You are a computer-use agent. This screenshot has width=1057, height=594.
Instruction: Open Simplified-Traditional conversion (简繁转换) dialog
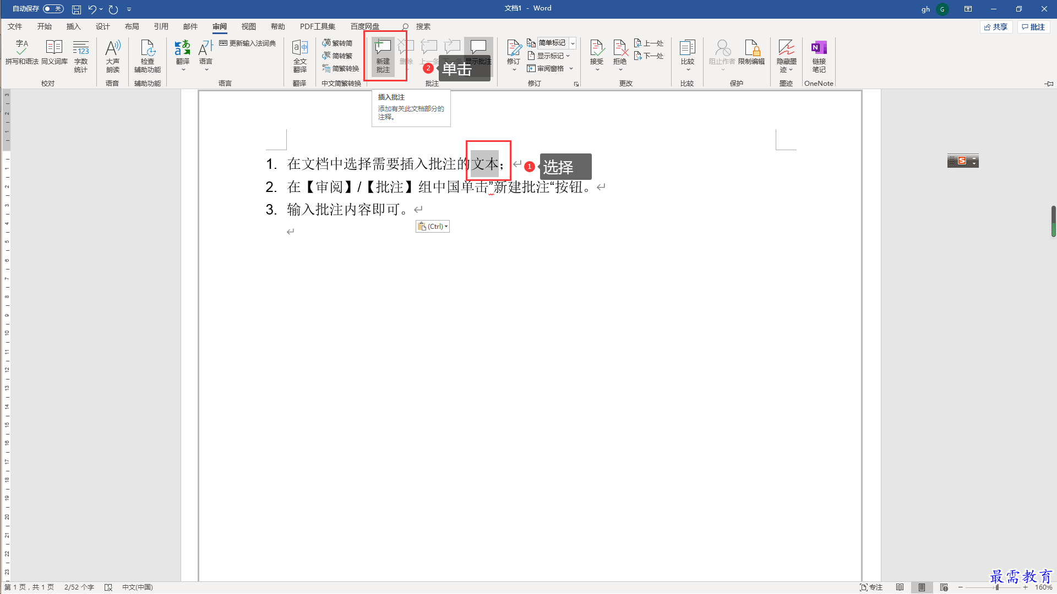tap(341, 68)
